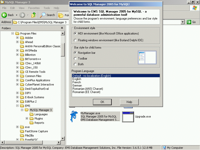Click OK in the Welcome dialog
The image size is (200, 150).
click(x=102, y=102)
